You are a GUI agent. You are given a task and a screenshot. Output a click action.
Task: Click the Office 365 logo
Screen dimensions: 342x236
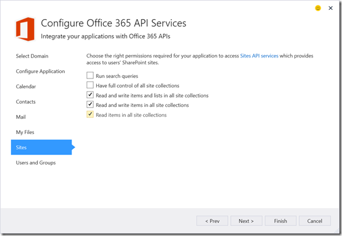coord(25,29)
